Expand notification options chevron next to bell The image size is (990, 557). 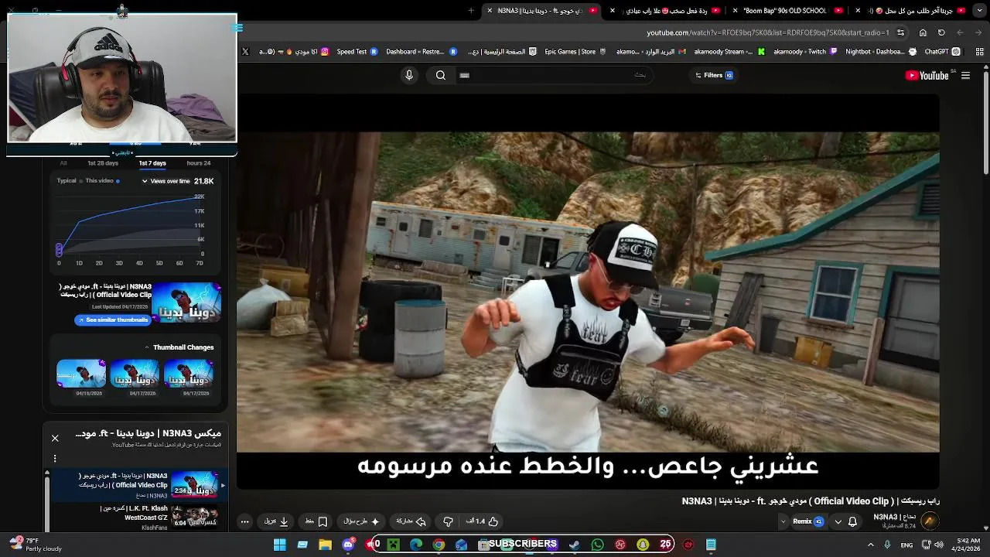pyautogui.click(x=838, y=521)
